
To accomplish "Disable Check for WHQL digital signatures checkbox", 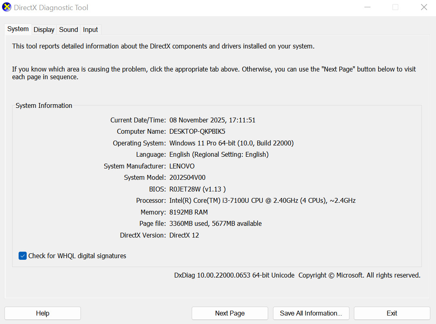I will tap(23, 256).
